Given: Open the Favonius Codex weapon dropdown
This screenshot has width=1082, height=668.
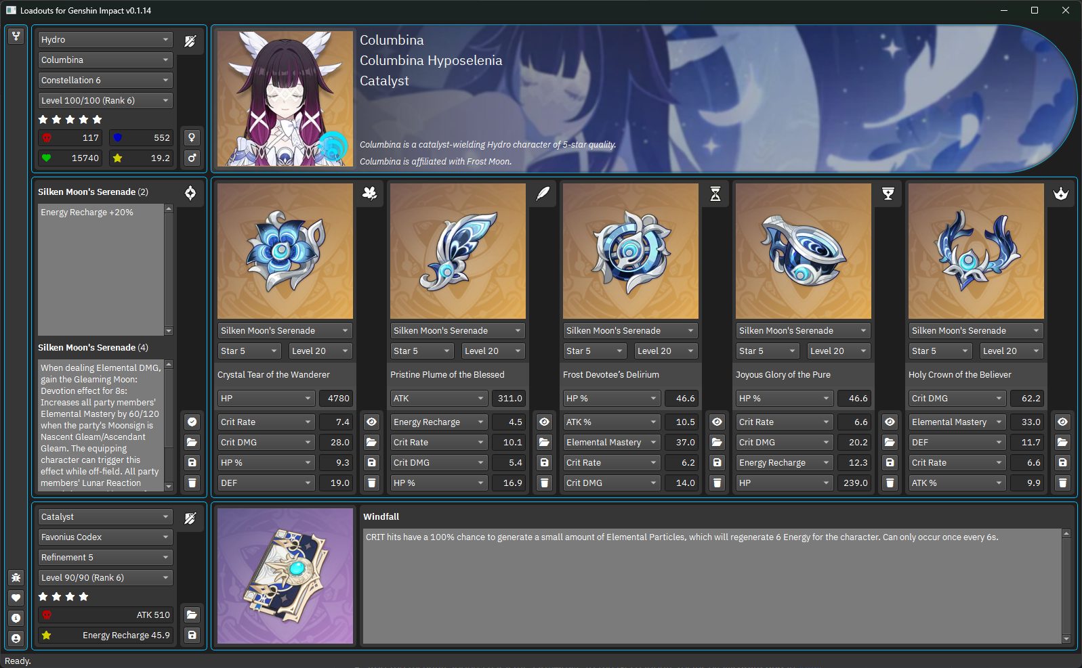Looking at the screenshot, I should [105, 537].
